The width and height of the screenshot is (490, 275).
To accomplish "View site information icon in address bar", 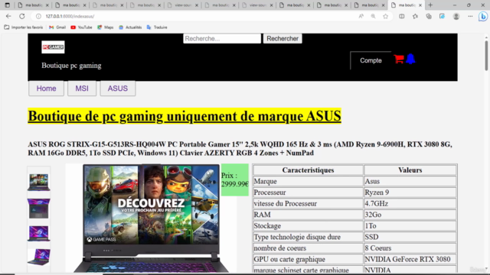I will 38,16.
